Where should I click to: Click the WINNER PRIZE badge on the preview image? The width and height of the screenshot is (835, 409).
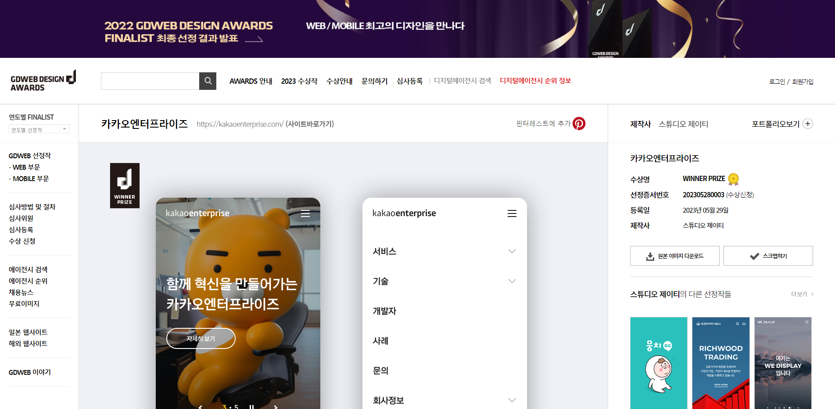click(x=125, y=185)
